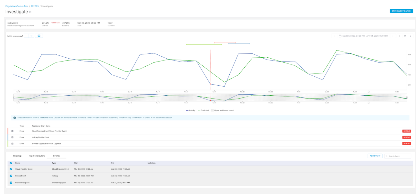Open the Top Contributors tab
The image size is (418, 196).
(x=37, y=156)
